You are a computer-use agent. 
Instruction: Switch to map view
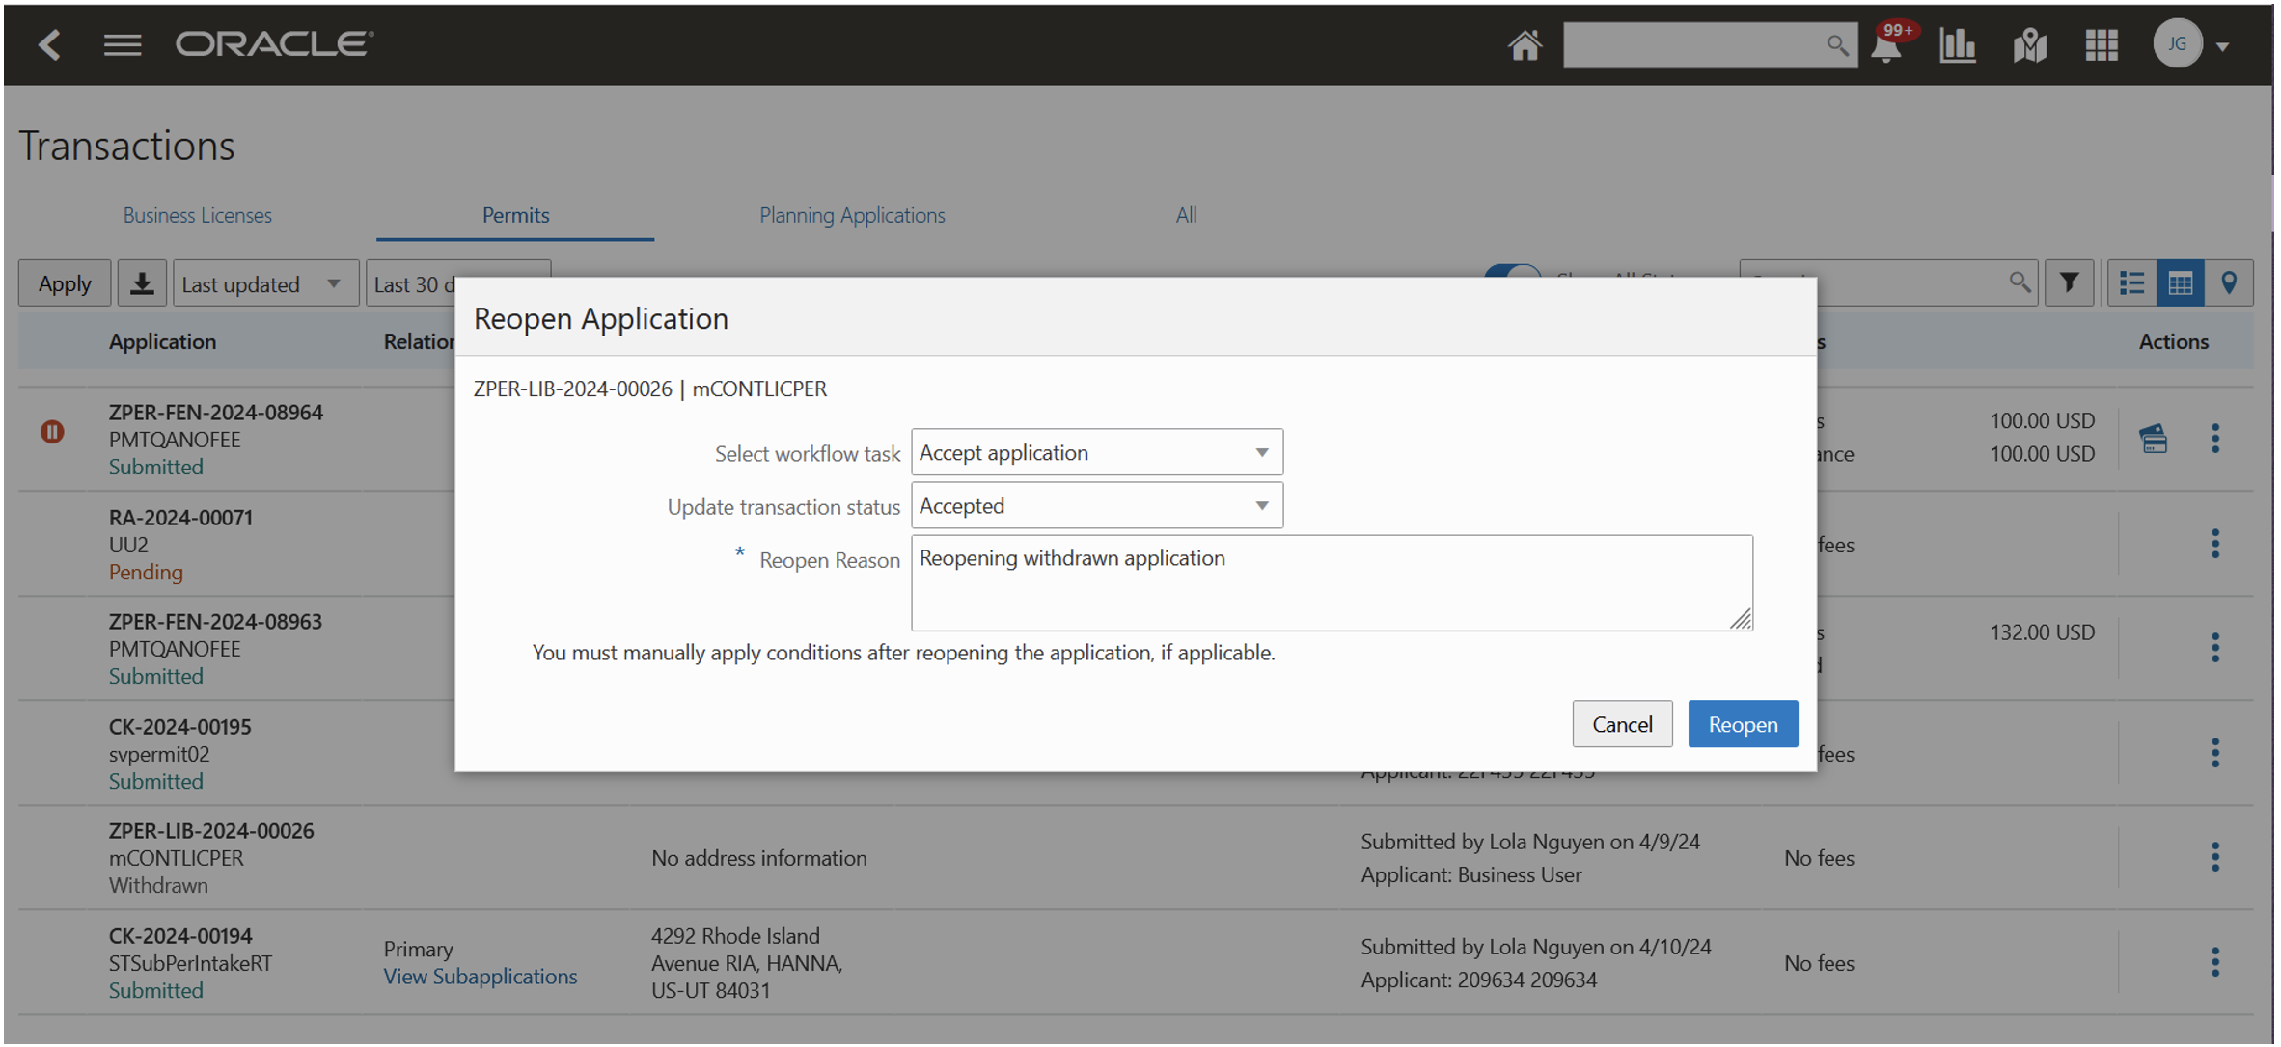(2229, 282)
